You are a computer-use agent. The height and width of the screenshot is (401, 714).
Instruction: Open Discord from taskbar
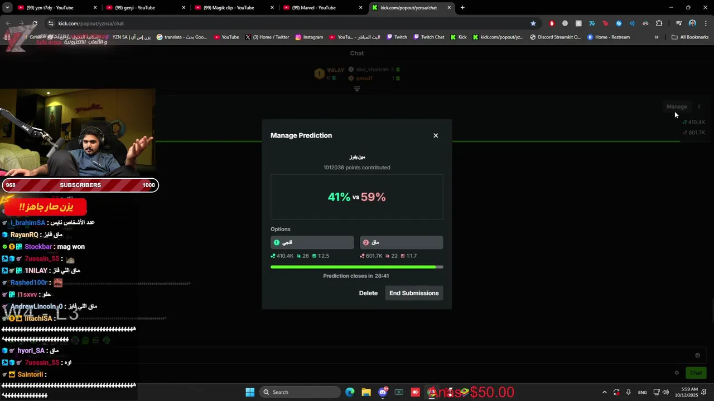coord(383,392)
